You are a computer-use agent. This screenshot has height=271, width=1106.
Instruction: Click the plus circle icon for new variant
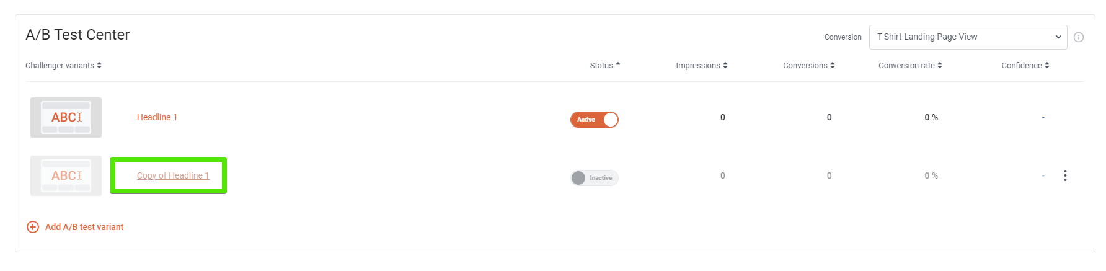[x=33, y=227]
